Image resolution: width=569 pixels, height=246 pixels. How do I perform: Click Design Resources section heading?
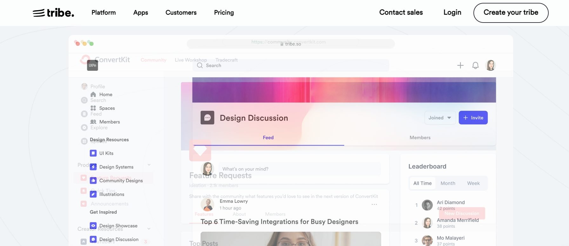point(109,140)
